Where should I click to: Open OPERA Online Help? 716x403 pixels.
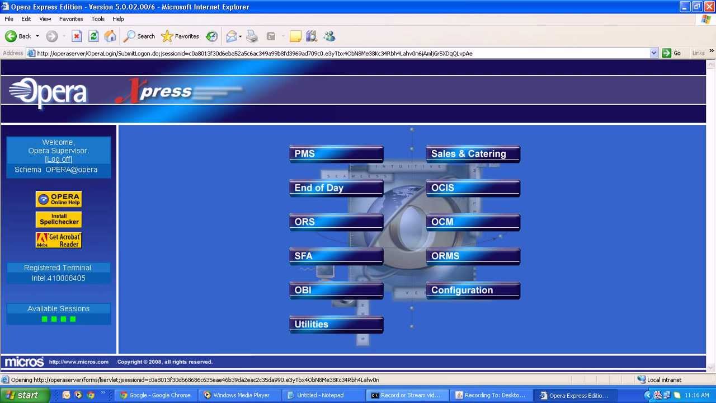pyautogui.click(x=59, y=199)
